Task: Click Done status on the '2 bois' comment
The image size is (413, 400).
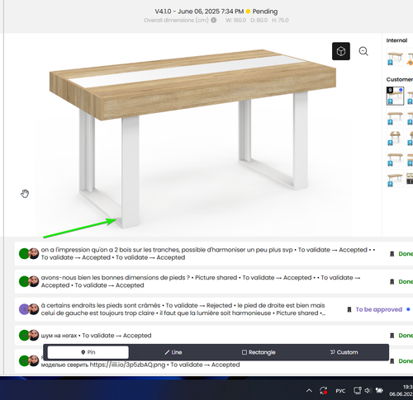Action: (406, 254)
